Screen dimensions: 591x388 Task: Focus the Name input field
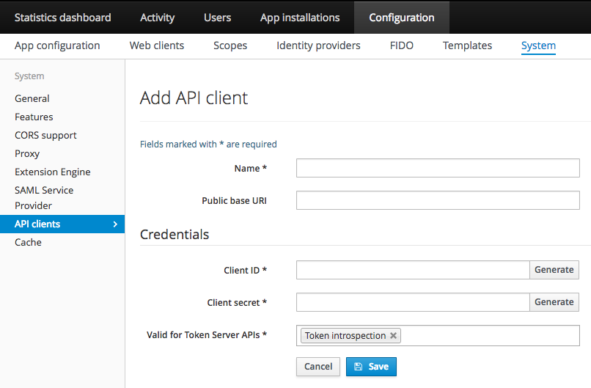(x=438, y=168)
